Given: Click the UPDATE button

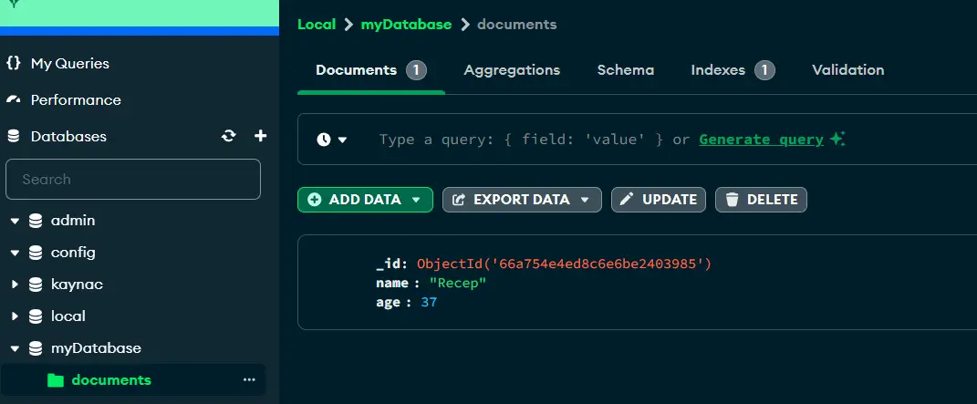Looking at the screenshot, I should (x=659, y=200).
